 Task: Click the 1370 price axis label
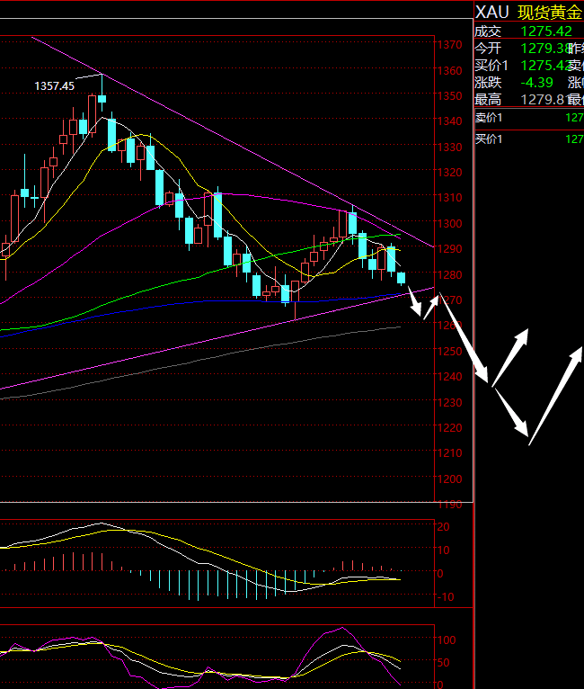[x=450, y=45]
